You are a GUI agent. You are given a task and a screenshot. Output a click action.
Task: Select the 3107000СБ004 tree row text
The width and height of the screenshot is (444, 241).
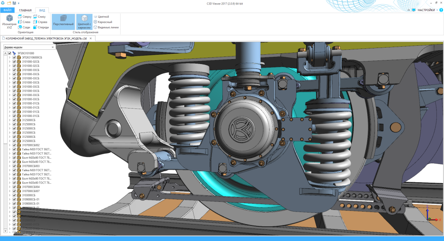31,187
